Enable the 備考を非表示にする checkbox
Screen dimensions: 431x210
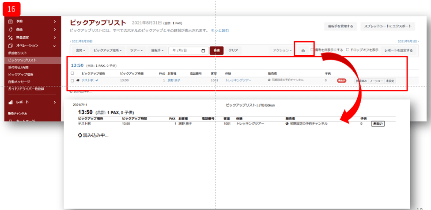pyautogui.click(x=313, y=50)
